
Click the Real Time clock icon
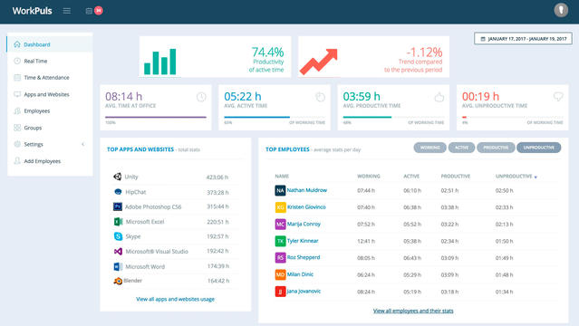(17, 61)
